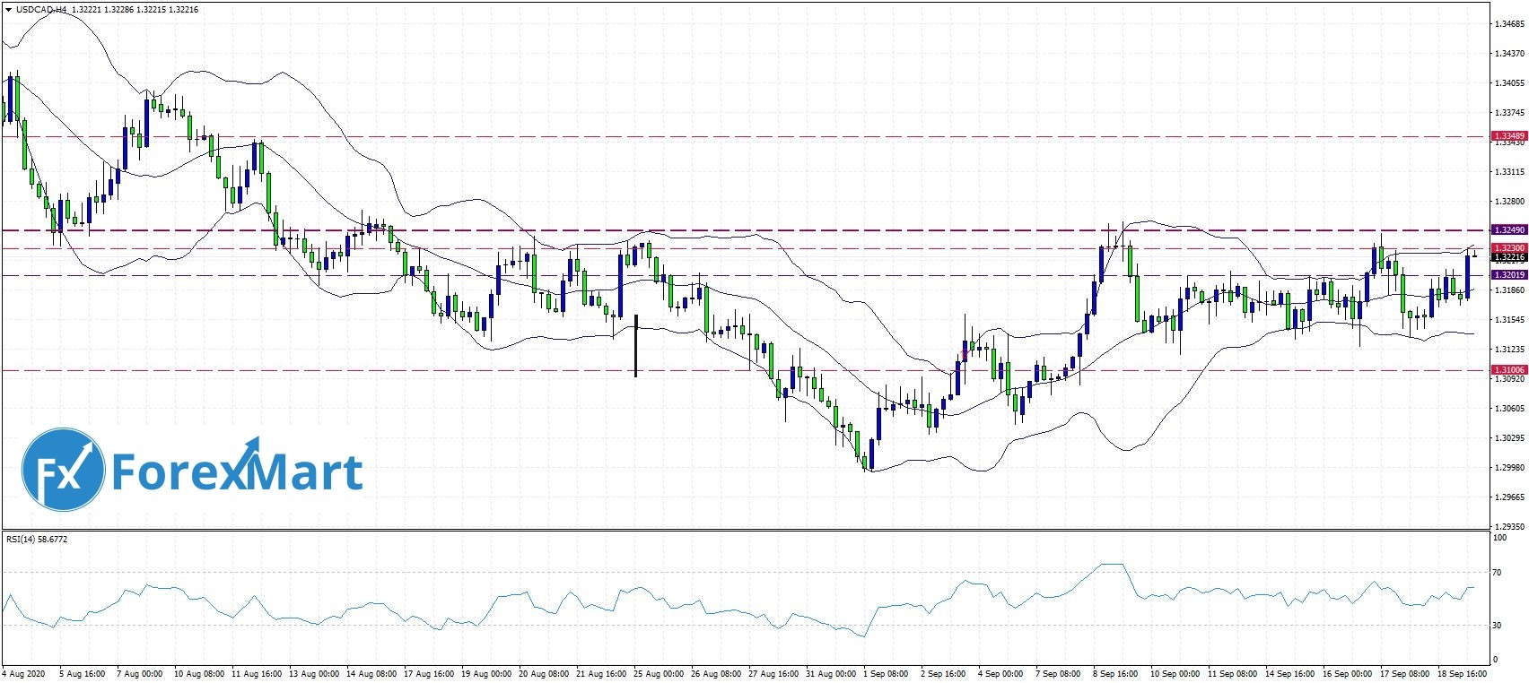Click the 1.29350 price on right axis
1529x683 pixels.
[1508, 526]
